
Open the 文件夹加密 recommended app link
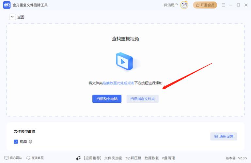tap(113, 158)
